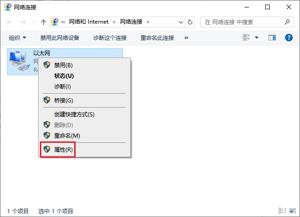The height and width of the screenshot is (217, 300).
Task: Click 禁用此网络设备 on the toolbar
Action: coord(60,38)
